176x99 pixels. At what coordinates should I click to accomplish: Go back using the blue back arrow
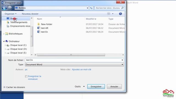click(x=4, y=8)
